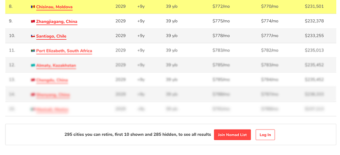Viewport: 340px width, 155px height.
Task: Click the China flag next to Chengdu
Action: tap(33, 80)
